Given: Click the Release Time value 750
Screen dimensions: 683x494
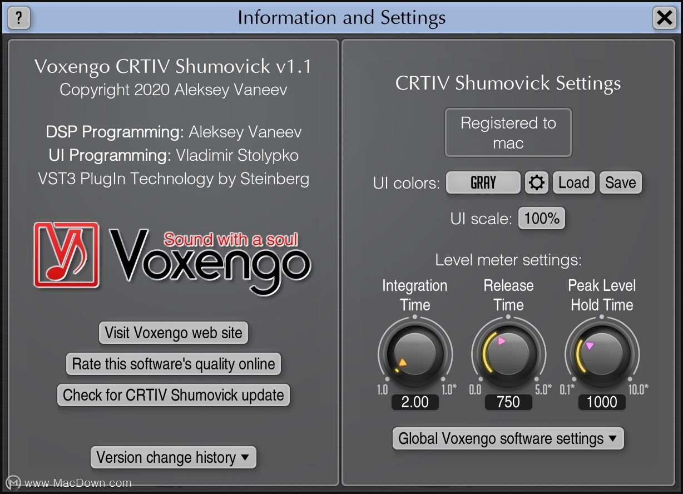Looking at the screenshot, I should [x=508, y=402].
